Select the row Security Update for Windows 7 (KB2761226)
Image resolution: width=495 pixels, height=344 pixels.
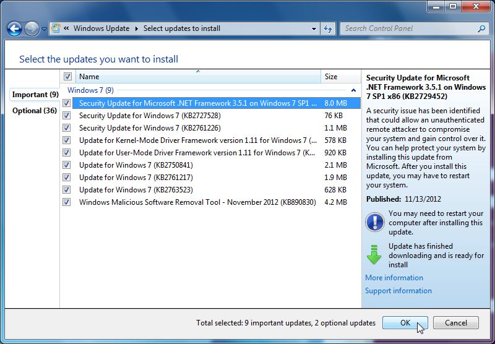coord(216,128)
